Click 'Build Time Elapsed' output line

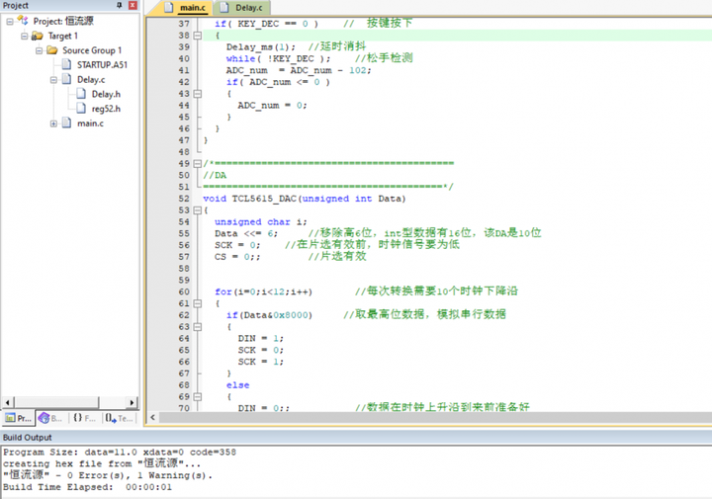coord(88,487)
